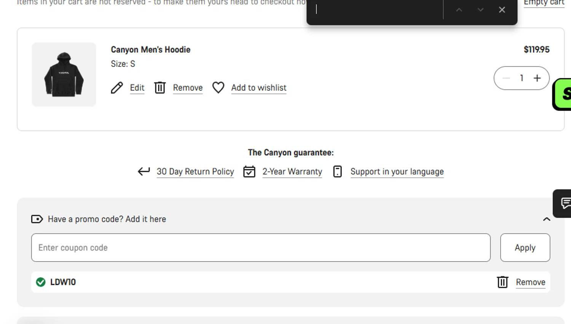The image size is (571, 324).
Task: Go to previous find result
Action: click(459, 10)
